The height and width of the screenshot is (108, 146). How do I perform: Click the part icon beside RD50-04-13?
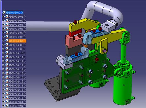point(7,73)
